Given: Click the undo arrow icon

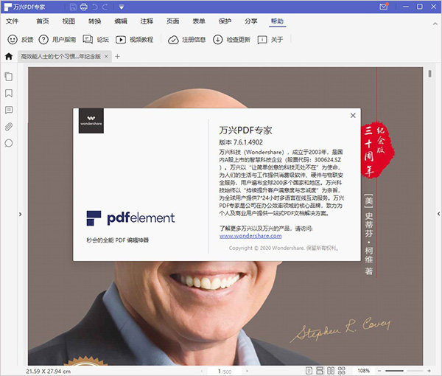Looking at the screenshot, I should coord(95,7).
